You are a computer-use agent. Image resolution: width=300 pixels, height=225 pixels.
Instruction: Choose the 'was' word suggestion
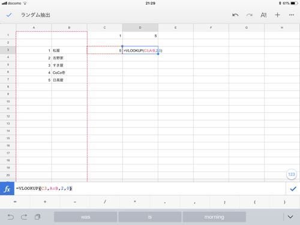pyautogui.click(x=86, y=217)
